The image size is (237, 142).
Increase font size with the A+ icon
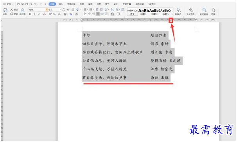coord(64,10)
